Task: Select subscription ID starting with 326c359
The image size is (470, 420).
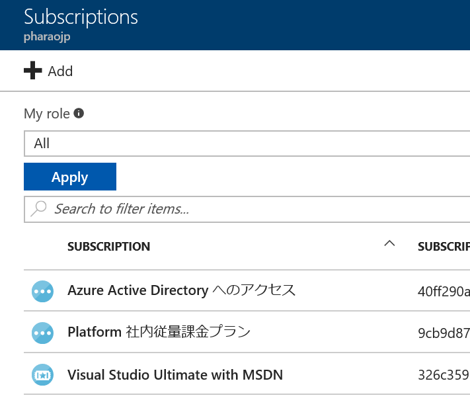Action: point(444,375)
